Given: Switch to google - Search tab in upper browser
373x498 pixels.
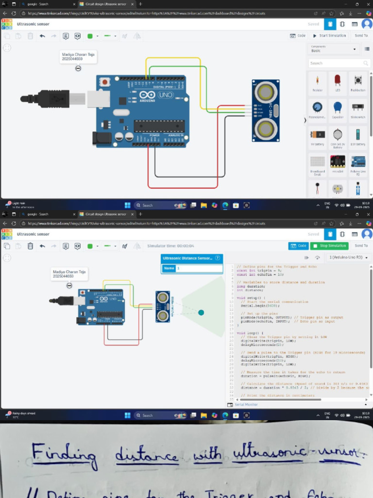Looking at the screenshot, I should point(46,4).
